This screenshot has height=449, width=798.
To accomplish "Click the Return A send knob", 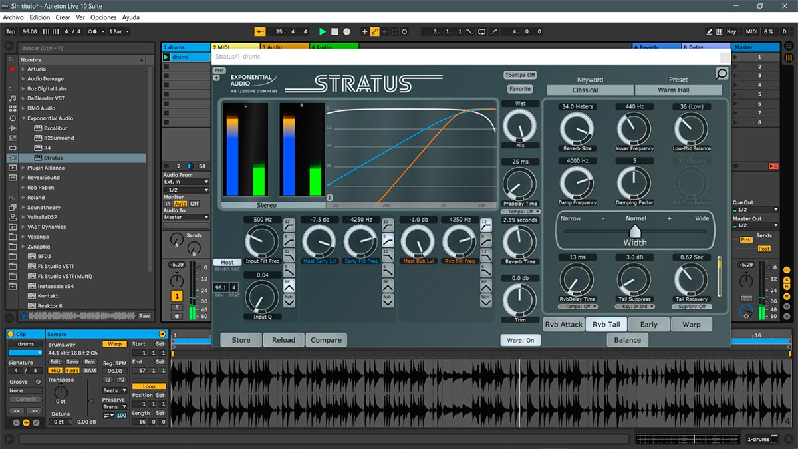I will pyautogui.click(x=176, y=239).
